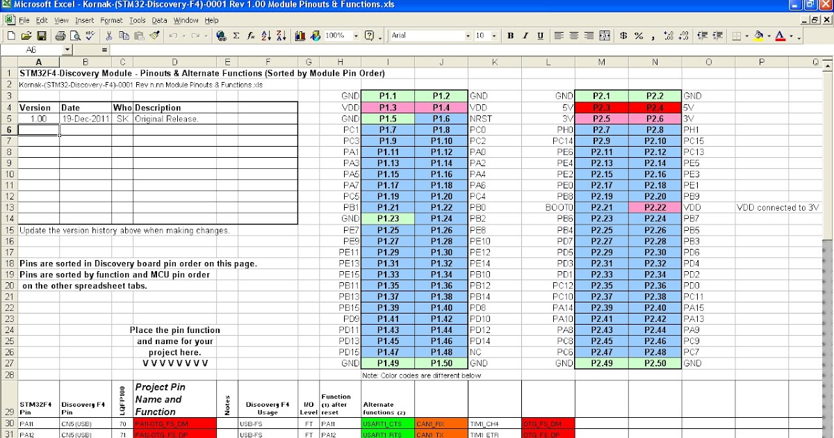Center text in the cell
The height and width of the screenshot is (438, 834).
click(574, 35)
